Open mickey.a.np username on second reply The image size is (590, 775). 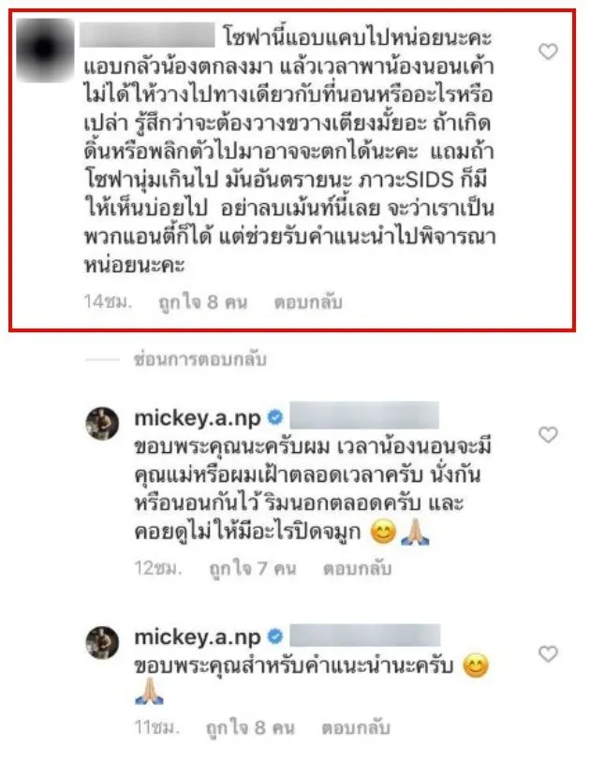point(198,636)
